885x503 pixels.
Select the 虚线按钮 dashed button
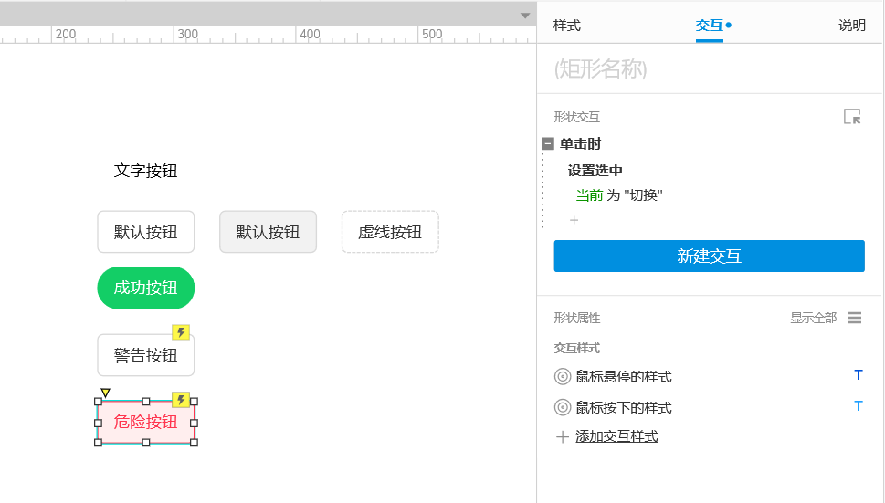390,232
